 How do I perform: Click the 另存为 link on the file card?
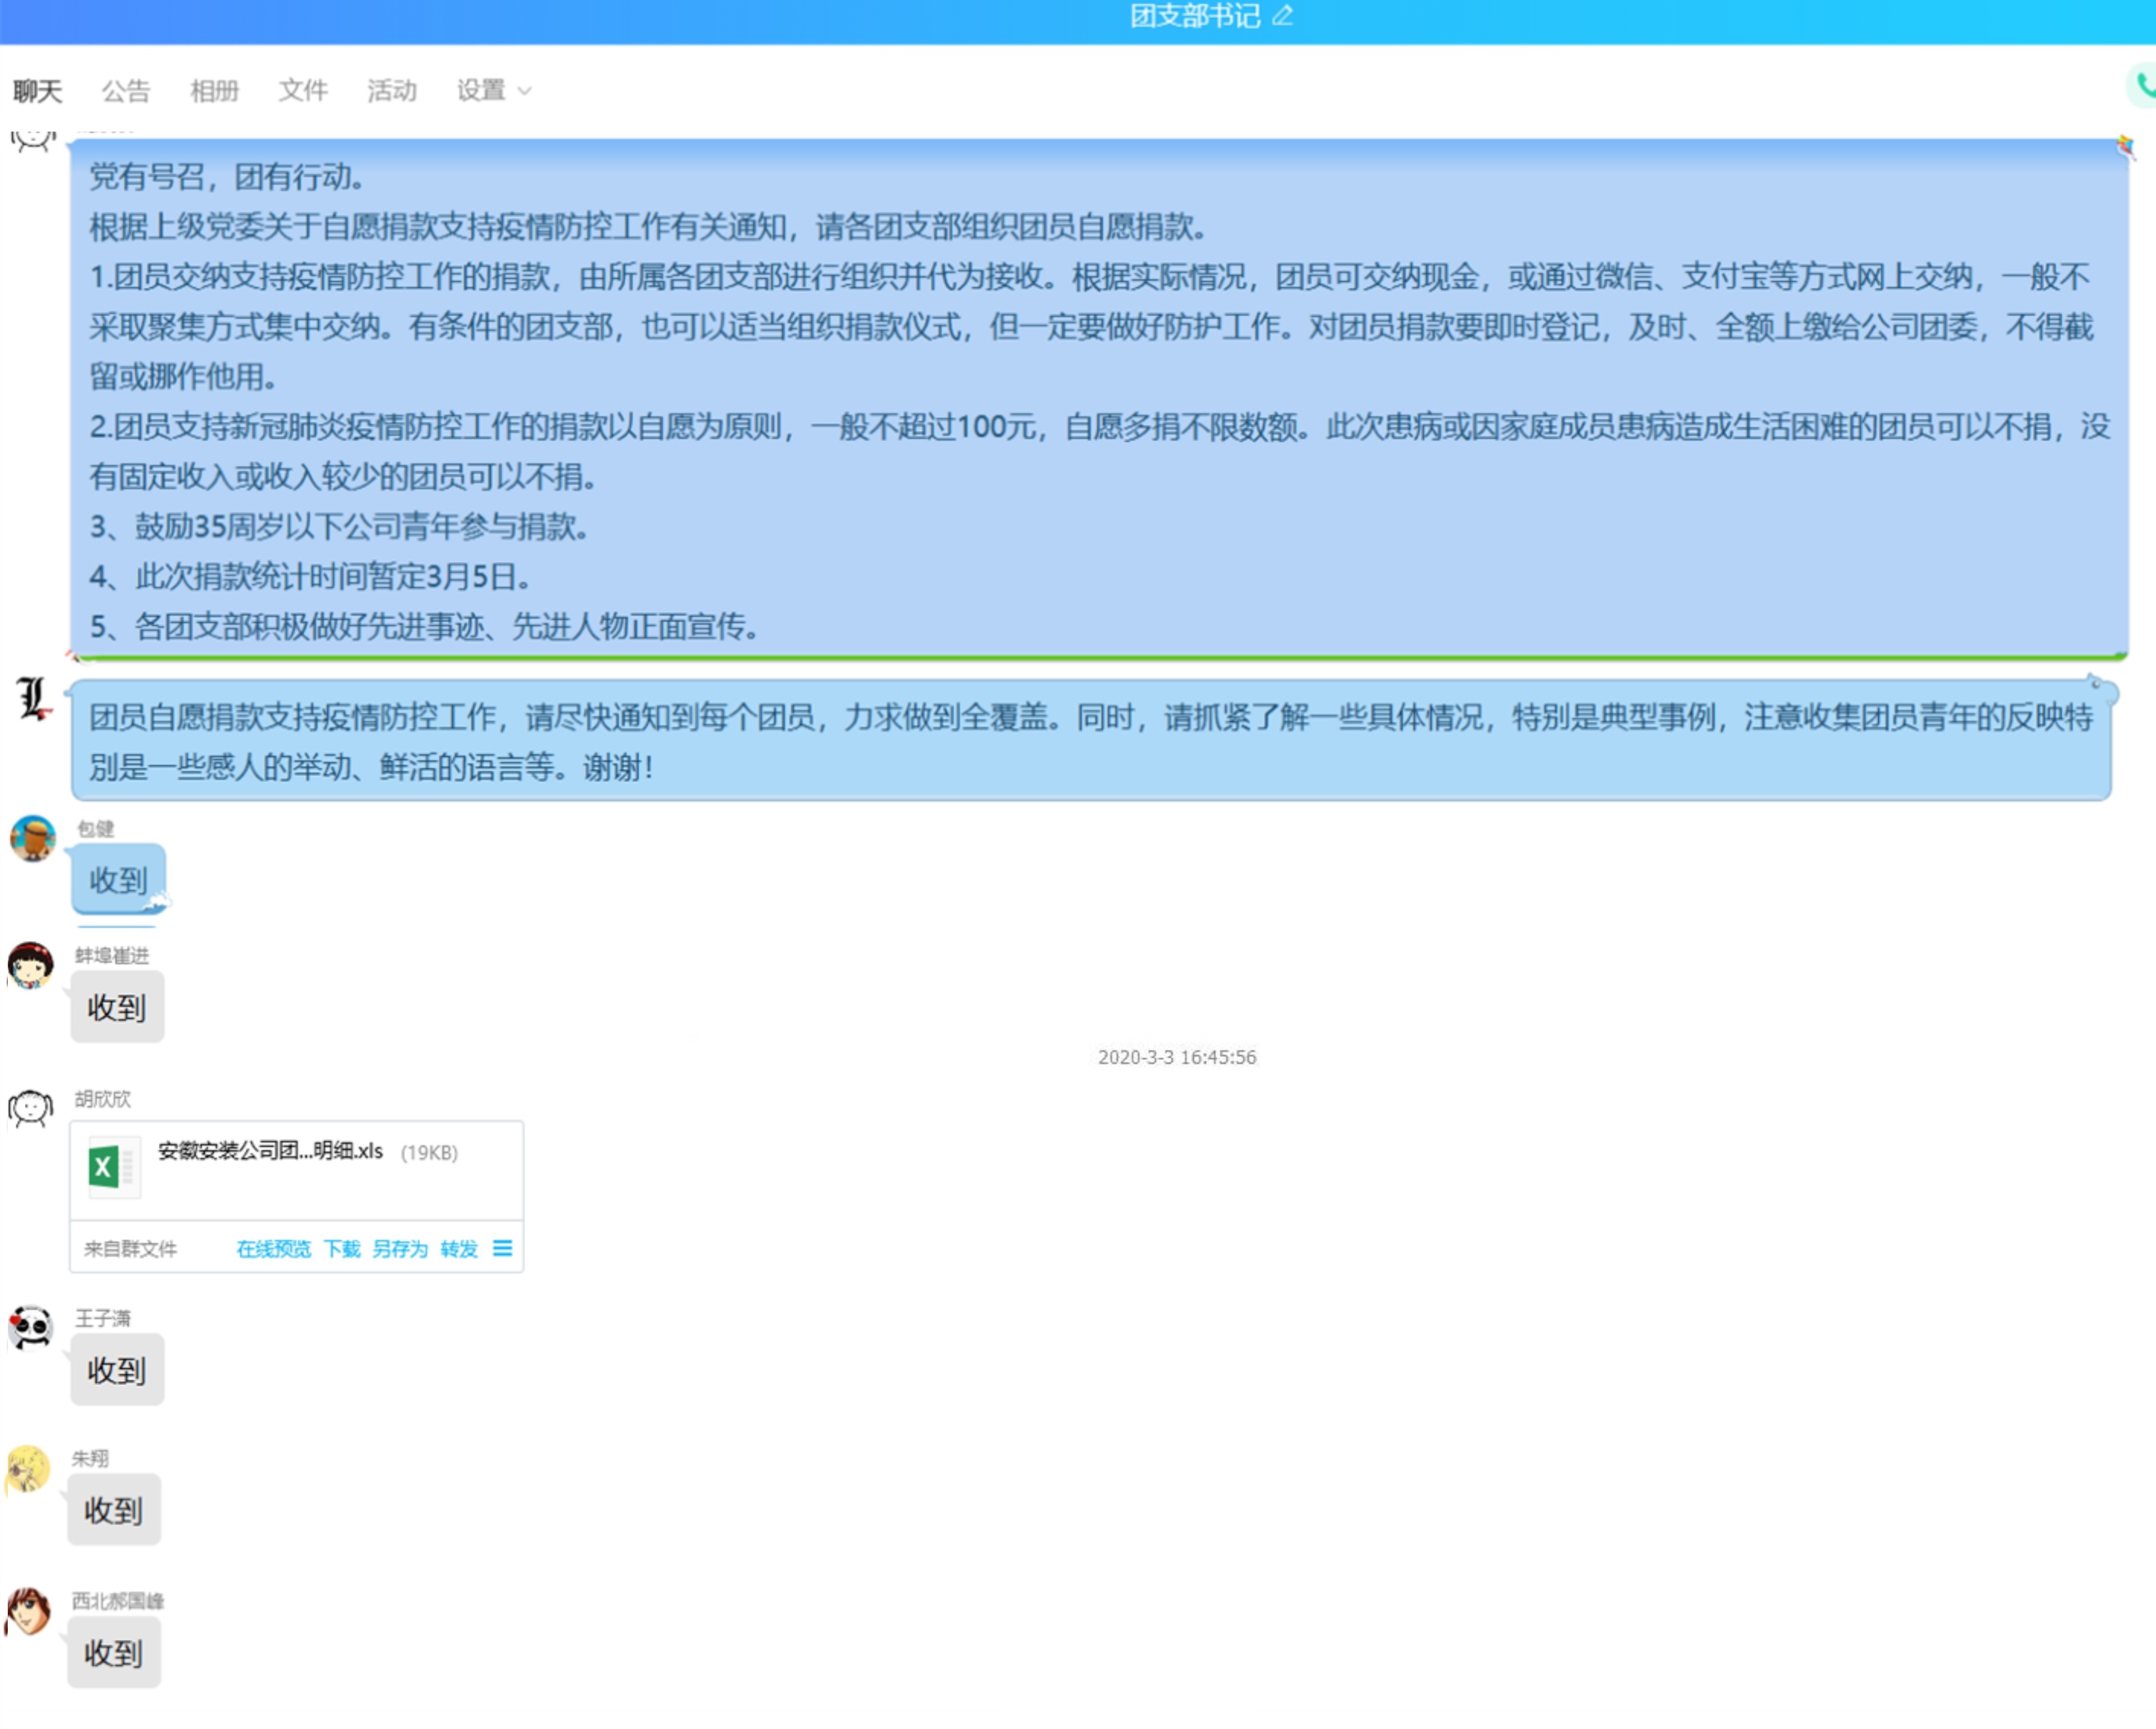point(400,1249)
